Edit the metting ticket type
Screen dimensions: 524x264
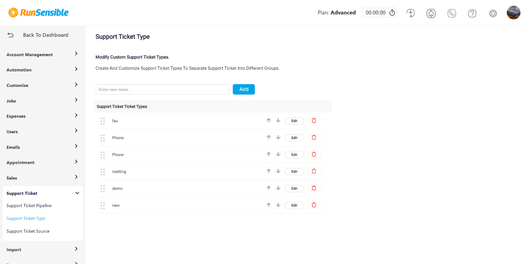coord(294,172)
